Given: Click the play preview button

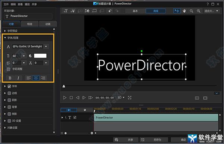Looking at the screenshot, I should coord(65,98).
